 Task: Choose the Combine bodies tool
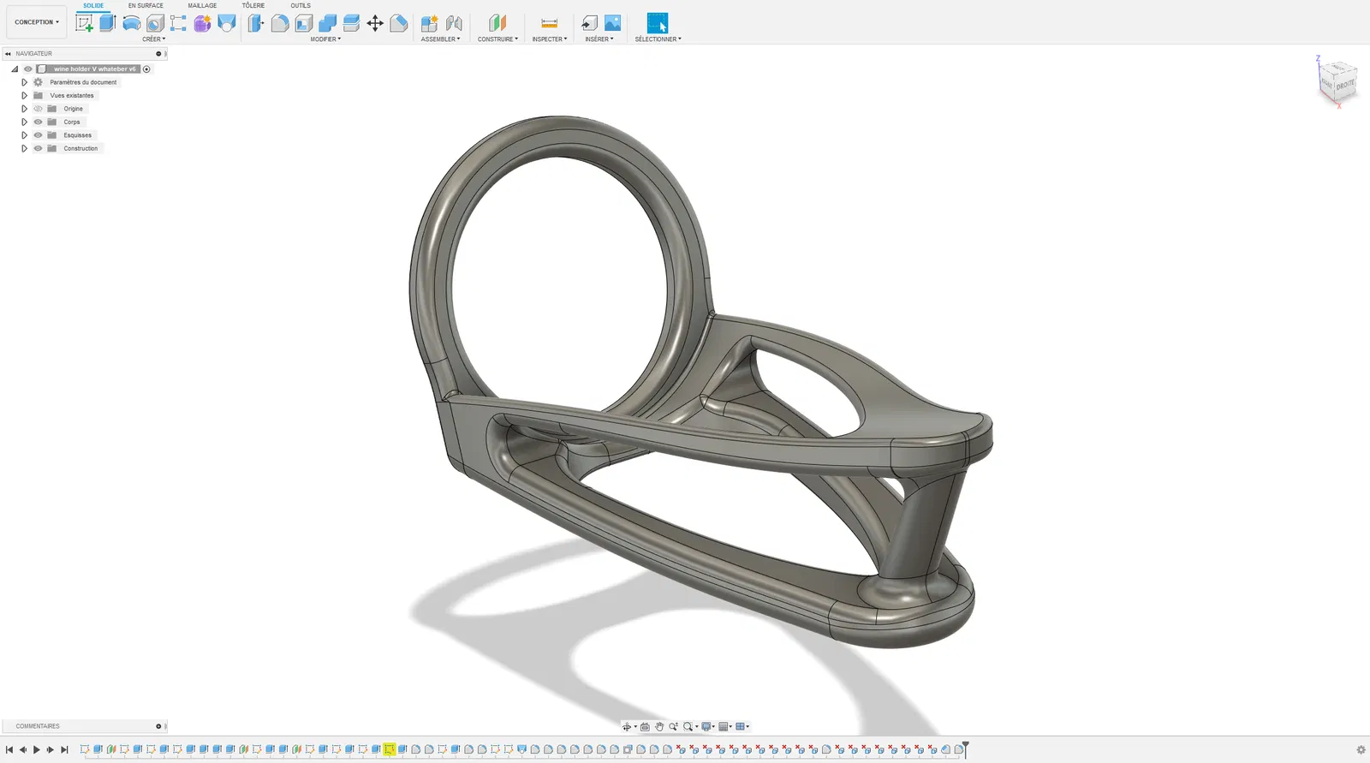point(328,23)
